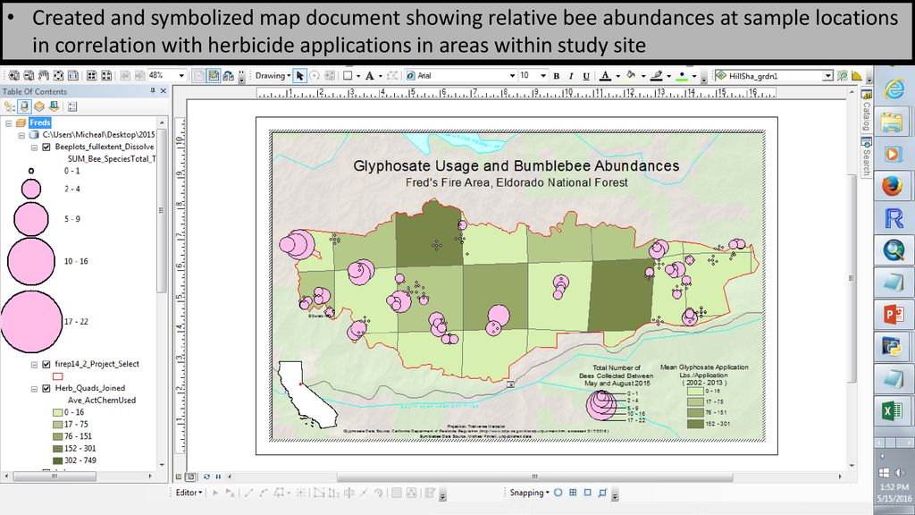
Task: Click Fixed Zoom Out layout icon
Action: [106, 75]
